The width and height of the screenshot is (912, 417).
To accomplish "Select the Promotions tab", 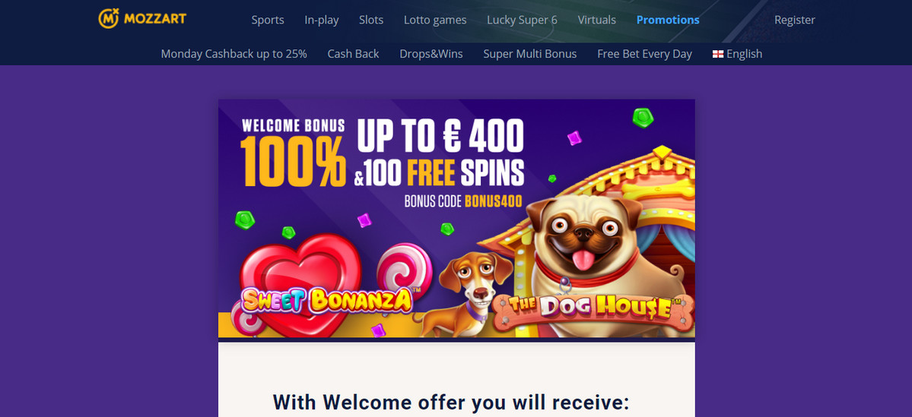I will click(668, 20).
